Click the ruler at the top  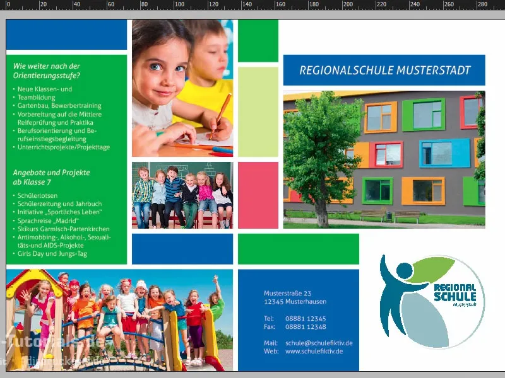[x=252, y=6]
